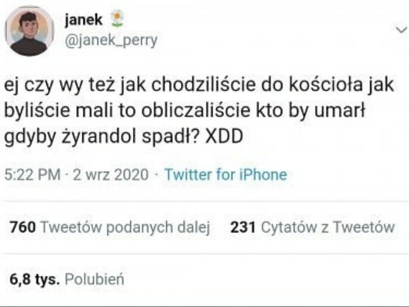Click the tweet text about żyrandol
Image resolution: width=409 pixels, height=307 pixels.
click(x=199, y=110)
